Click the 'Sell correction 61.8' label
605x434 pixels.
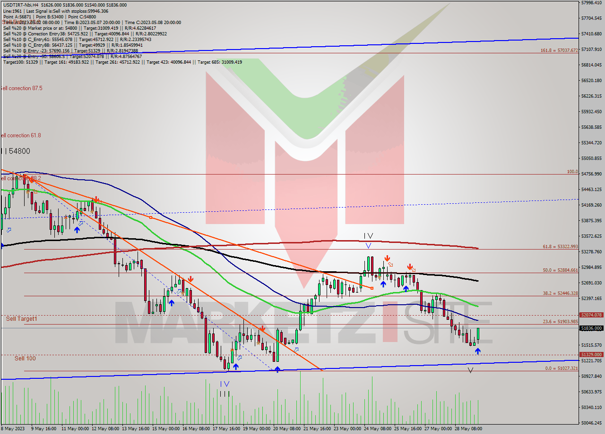point(21,135)
